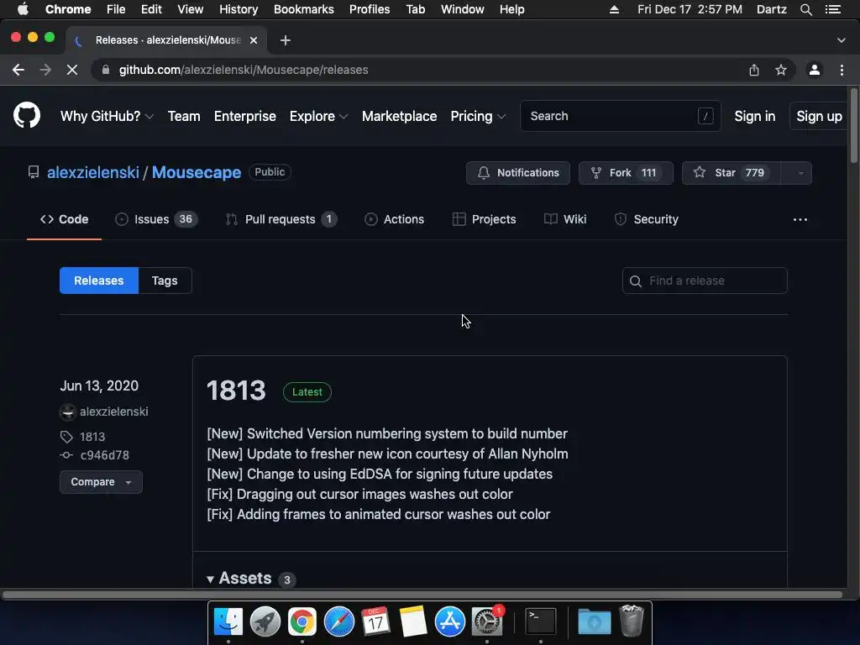The image size is (860, 645).
Task: Open Notes from the dock
Action: pyautogui.click(x=413, y=621)
